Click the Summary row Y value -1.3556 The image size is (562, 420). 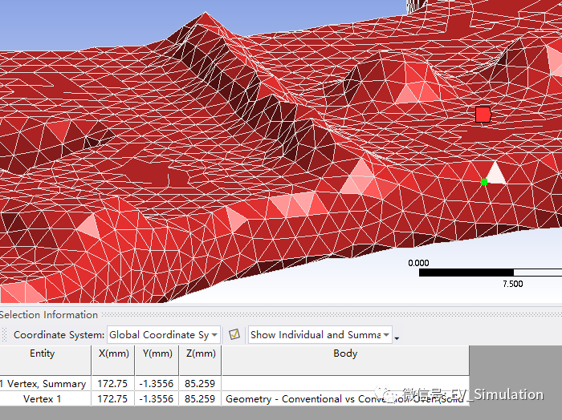click(157, 383)
